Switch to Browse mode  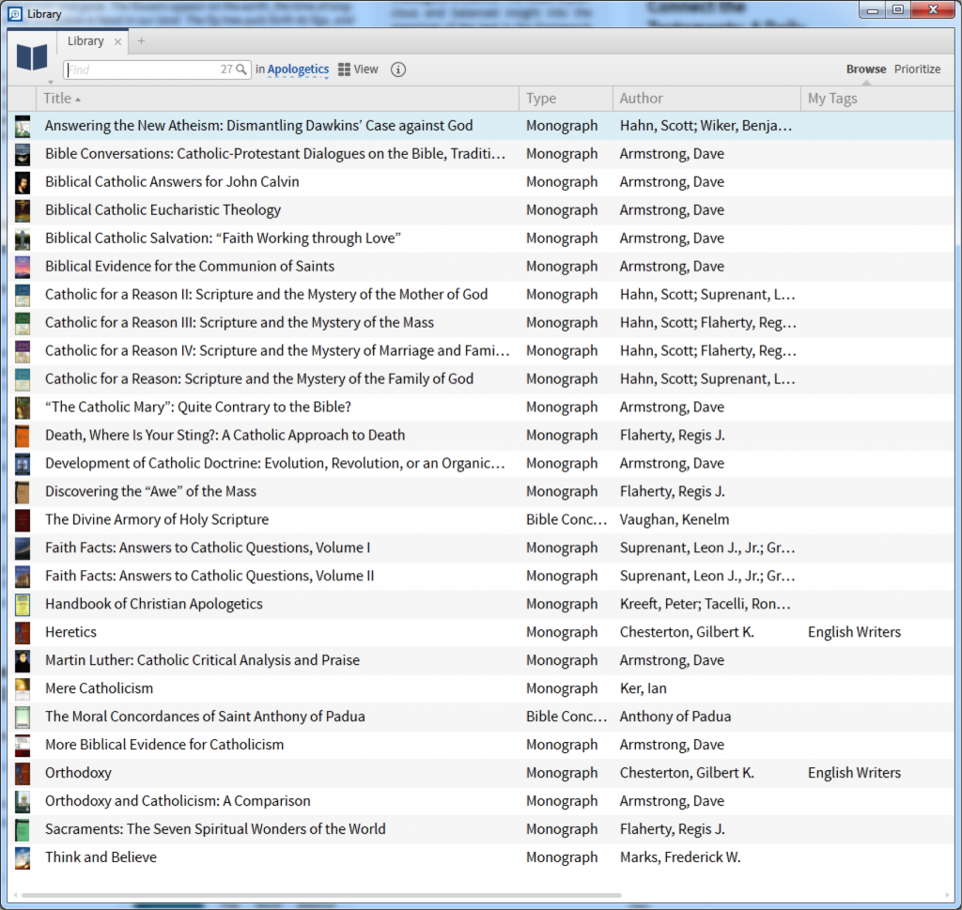tap(865, 69)
